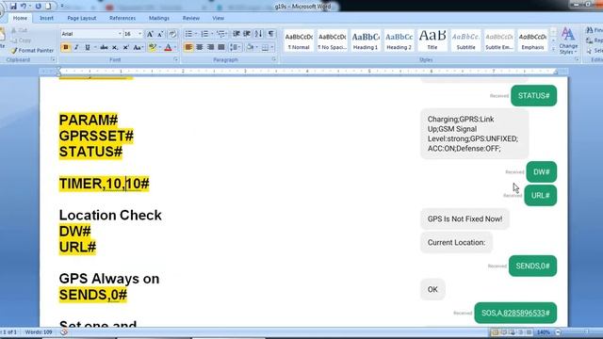
Task: Apply the No Spacing style
Action: coord(333,40)
